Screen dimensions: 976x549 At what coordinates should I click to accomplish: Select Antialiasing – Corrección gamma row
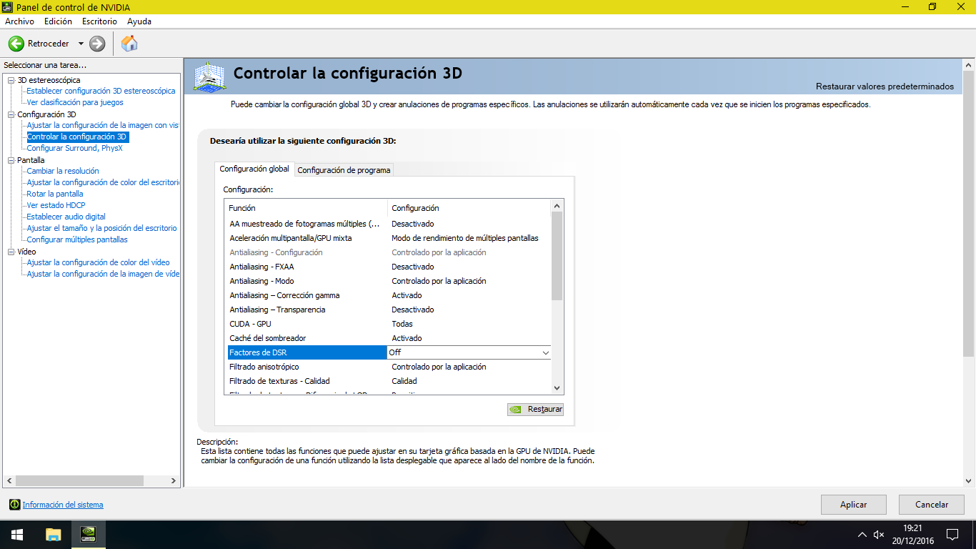(388, 295)
